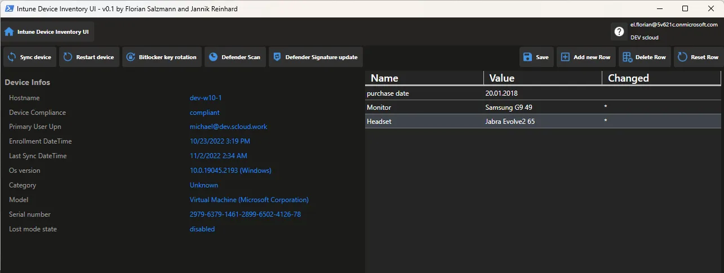Click the Reset Row button label
Screen dimensions: 724x273
705,57
